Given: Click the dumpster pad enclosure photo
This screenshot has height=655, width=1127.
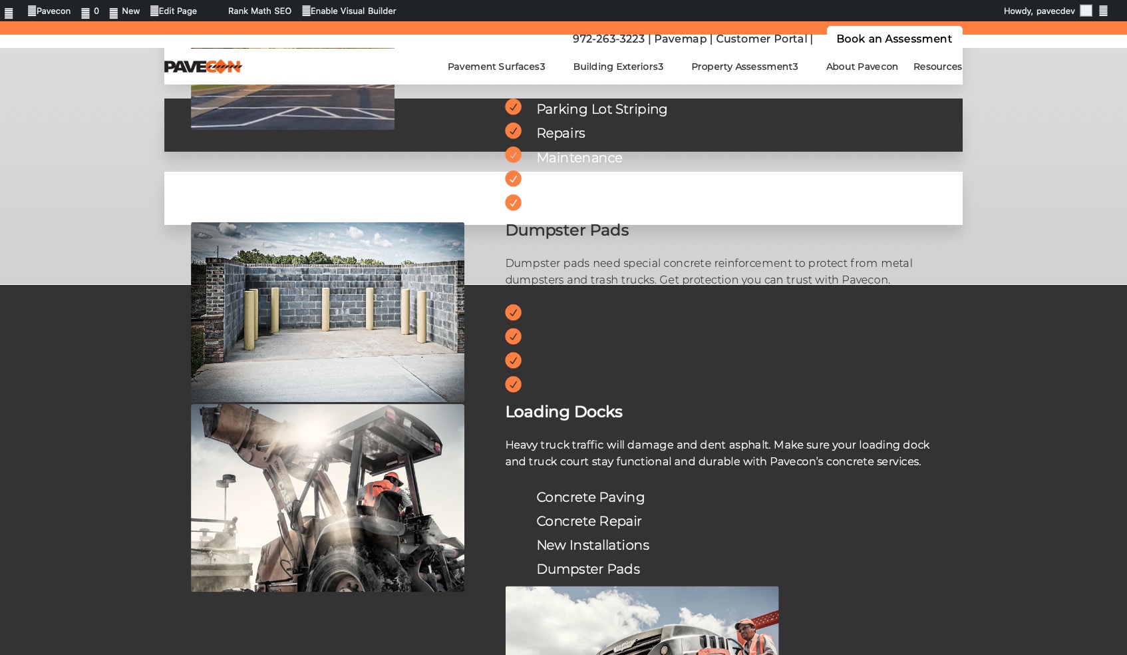Looking at the screenshot, I should [x=327, y=312].
